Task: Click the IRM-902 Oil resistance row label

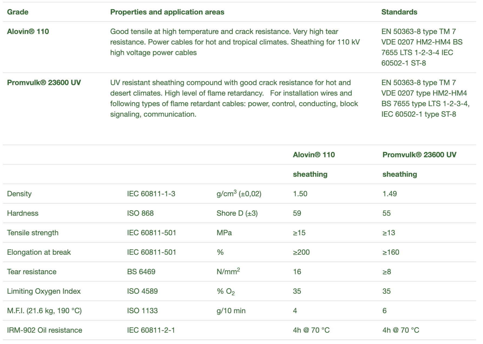Action: (x=45, y=330)
